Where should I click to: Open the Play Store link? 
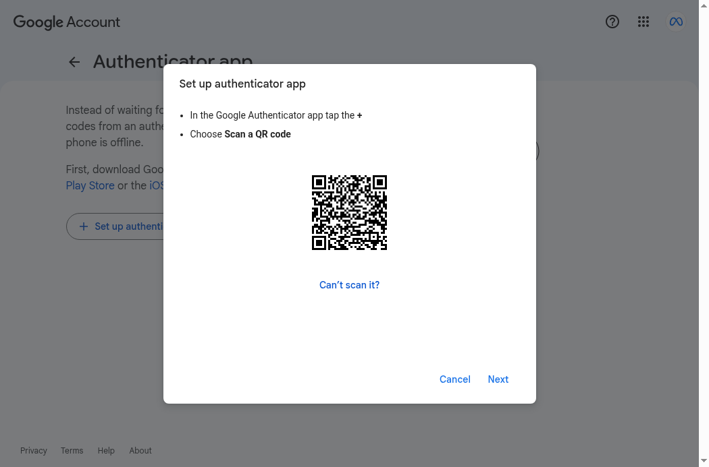pos(90,185)
